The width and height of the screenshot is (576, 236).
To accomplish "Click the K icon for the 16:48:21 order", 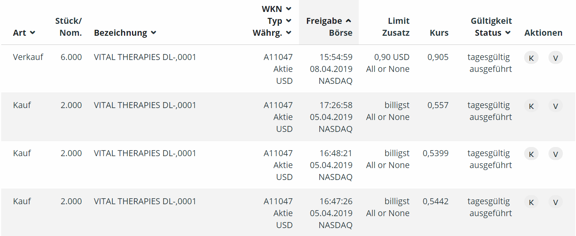I will [x=531, y=154].
